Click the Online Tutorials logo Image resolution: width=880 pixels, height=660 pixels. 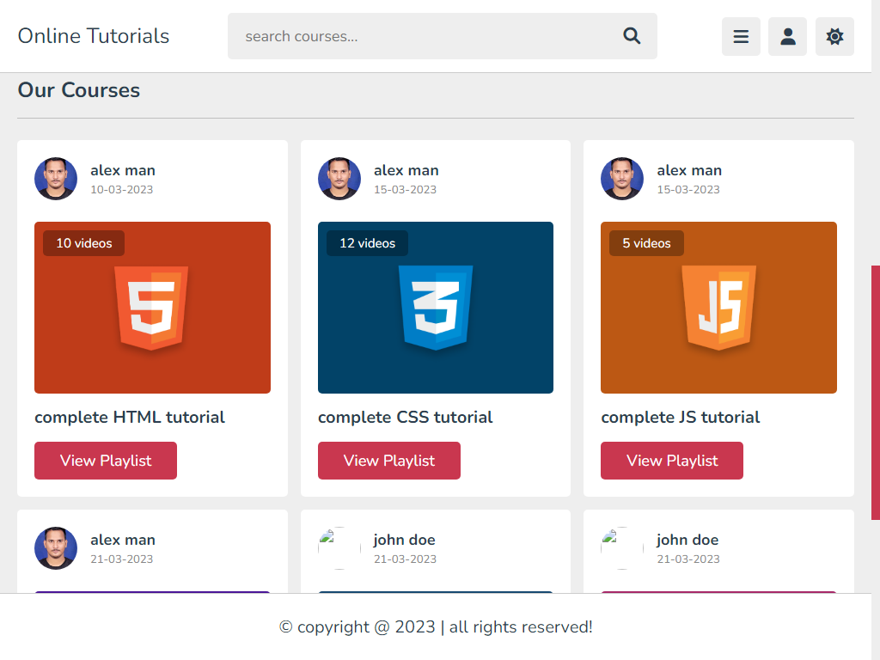click(x=93, y=36)
